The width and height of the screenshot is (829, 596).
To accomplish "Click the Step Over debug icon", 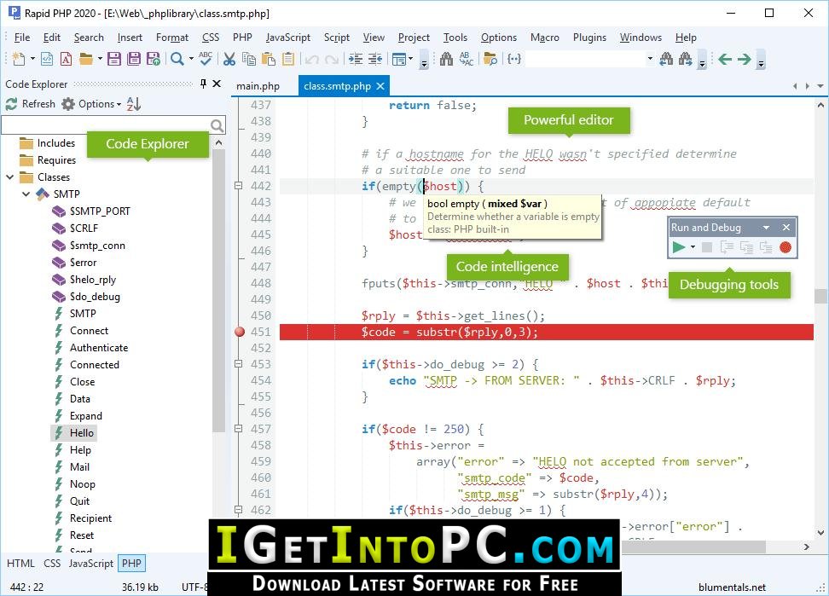I will tap(746, 246).
